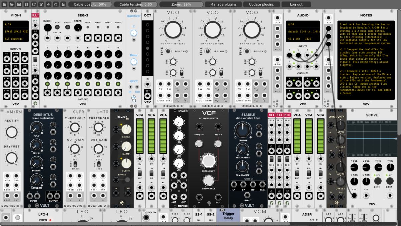This screenshot has height=226, width=401.
Task: Toggle the RESET button on SEQ-3
Action: (68, 27)
